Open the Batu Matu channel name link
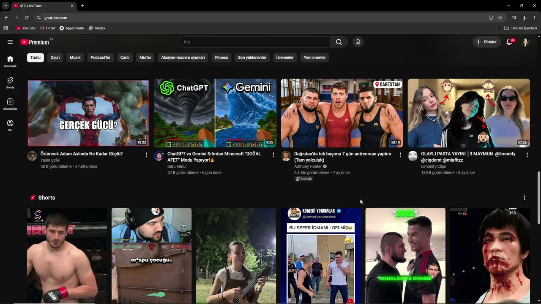Image resolution: width=541 pixels, height=304 pixels. coord(176,166)
